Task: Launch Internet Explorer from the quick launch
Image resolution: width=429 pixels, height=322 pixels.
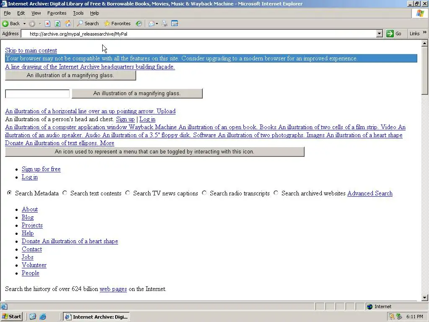Action: (43, 317)
